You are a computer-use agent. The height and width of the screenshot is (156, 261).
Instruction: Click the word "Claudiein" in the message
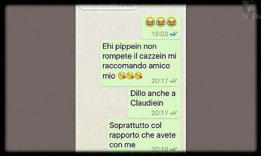point(147,103)
